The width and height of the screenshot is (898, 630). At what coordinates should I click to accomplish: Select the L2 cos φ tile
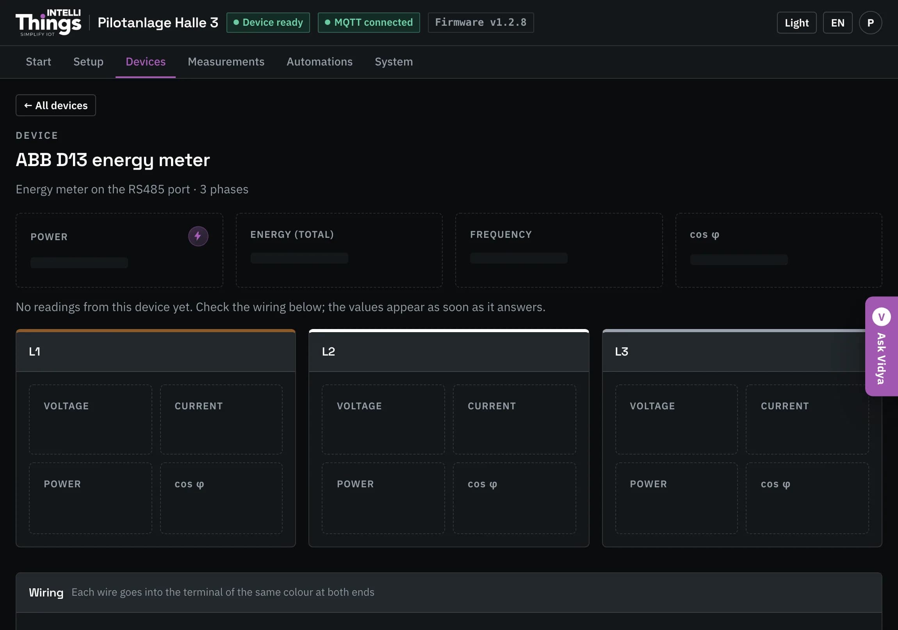click(514, 498)
